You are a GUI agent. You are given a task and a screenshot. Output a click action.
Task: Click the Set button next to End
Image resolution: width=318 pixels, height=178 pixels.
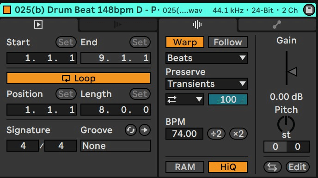tap(140, 42)
